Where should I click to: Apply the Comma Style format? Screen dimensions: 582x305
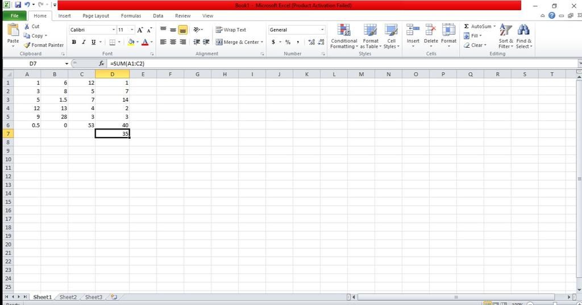pyautogui.click(x=298, y=42)
